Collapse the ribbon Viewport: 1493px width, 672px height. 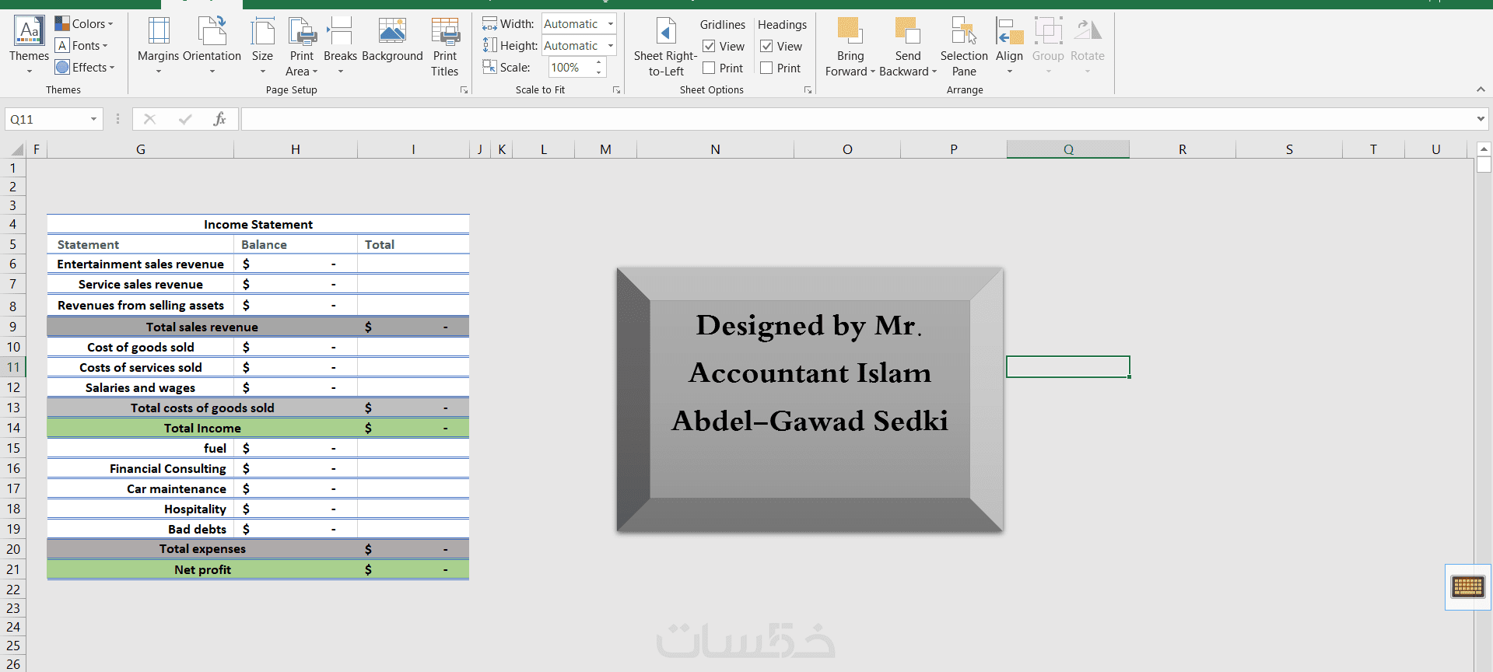click(x=1481, y=89)
